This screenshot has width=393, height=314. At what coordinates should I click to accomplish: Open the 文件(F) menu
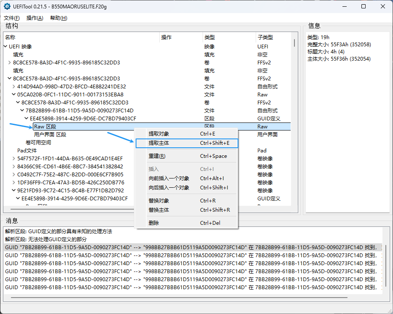[12, 18]
